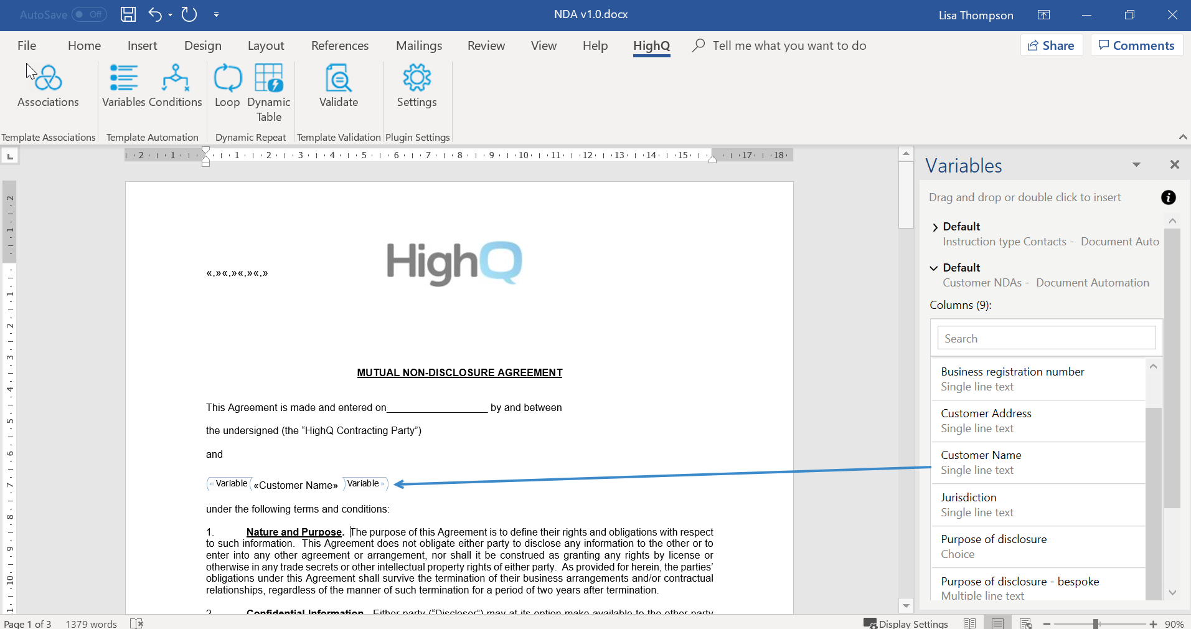Toggle the AutoSave switch
This screenshot has width=1191, height=629.
(89, 14)
